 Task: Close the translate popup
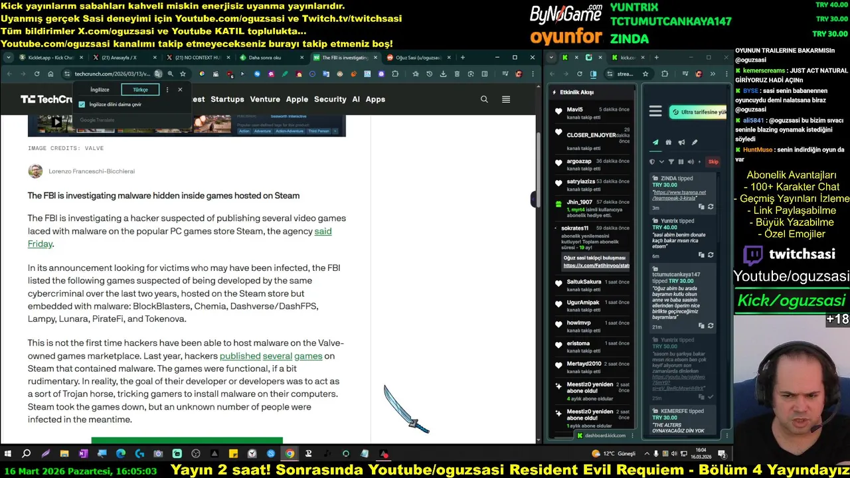point(180,90)
